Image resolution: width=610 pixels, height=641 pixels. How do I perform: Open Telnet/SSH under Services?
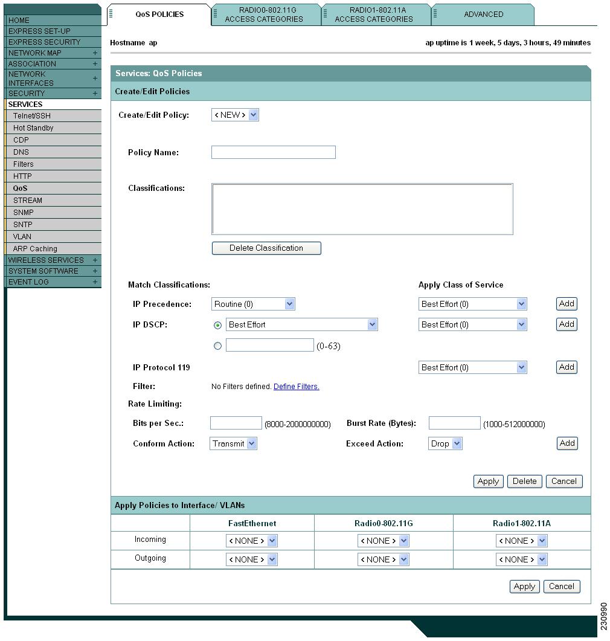(x=53, y=115)
